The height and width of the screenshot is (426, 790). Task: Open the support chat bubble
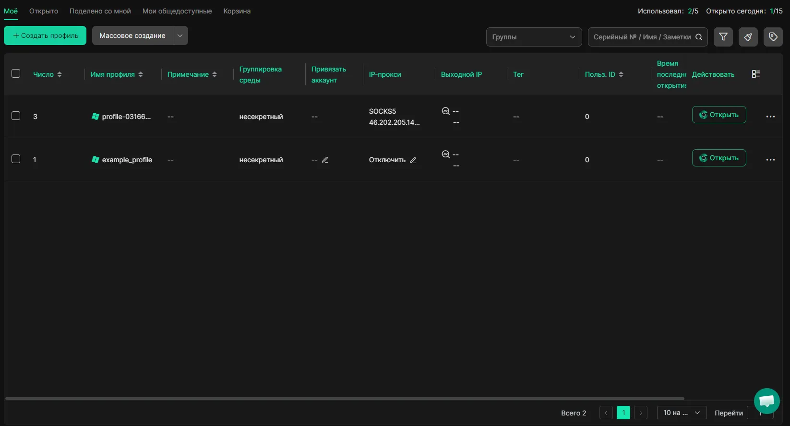766,401
